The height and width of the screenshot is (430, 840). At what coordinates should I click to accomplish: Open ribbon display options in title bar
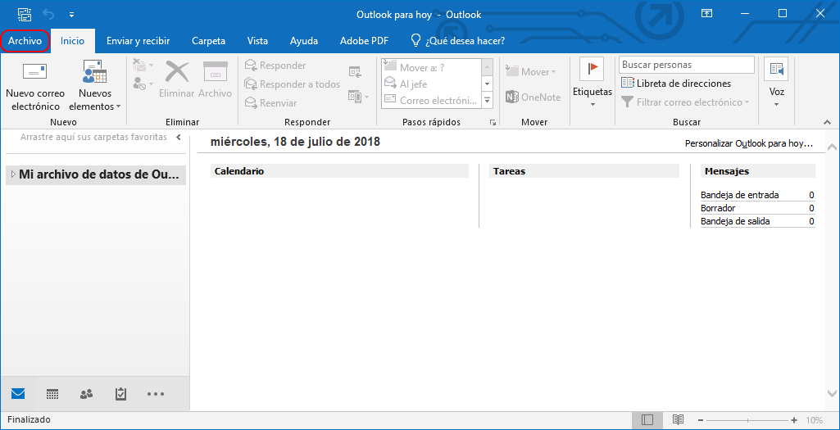pos(707,13)
